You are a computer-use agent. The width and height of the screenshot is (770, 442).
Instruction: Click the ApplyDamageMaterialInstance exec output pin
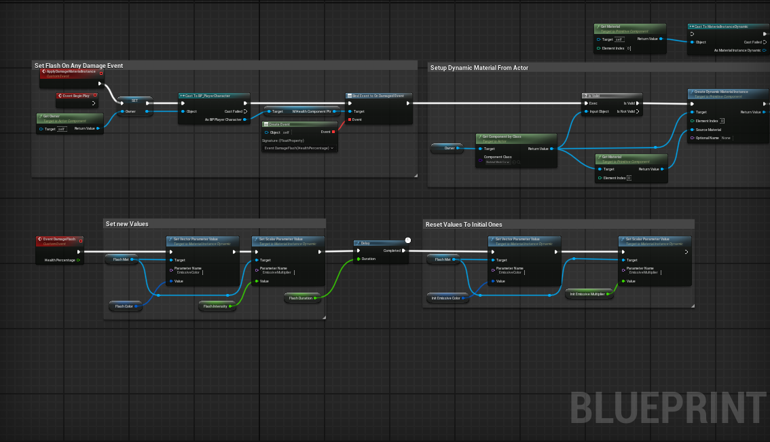(100, 84)
